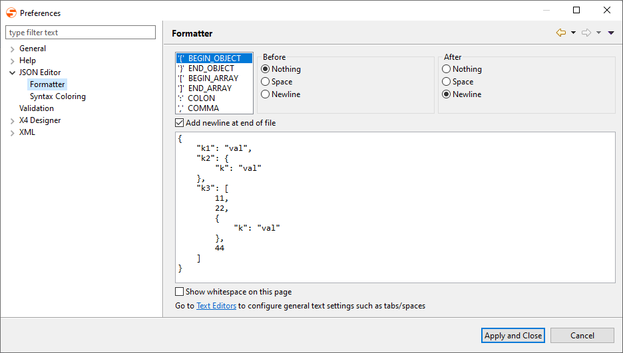Screen dimensions: 623x353
Task: Open the Text Editors link
Action: [x=216, y=306]
